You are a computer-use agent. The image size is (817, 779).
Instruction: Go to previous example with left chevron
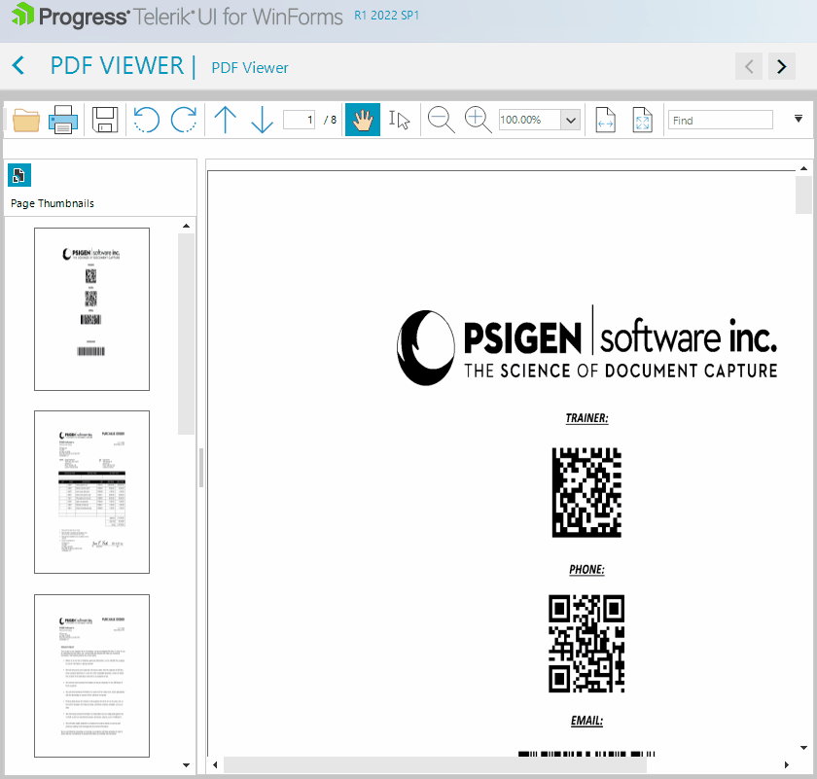(x=749, y=66)
